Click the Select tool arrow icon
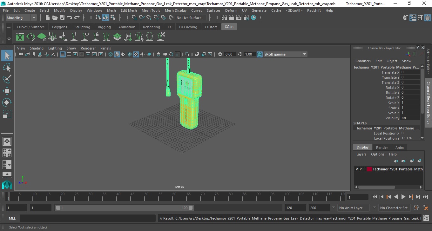The image size is (432, 231). (x=7, y=56)
